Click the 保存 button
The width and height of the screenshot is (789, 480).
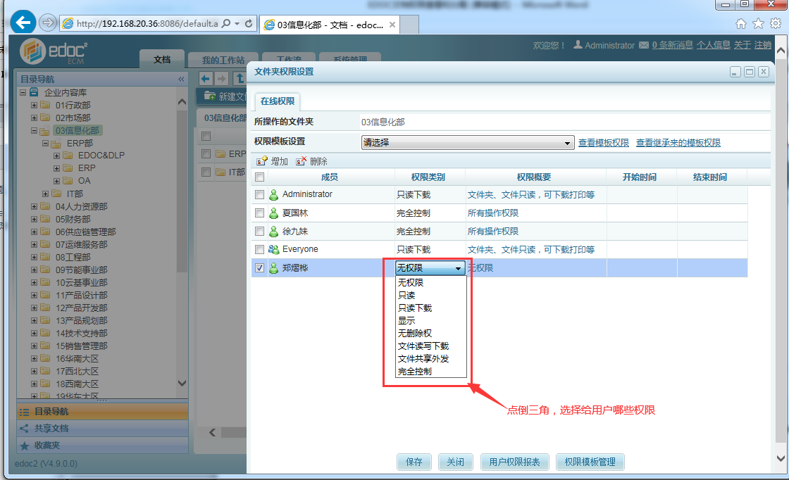pyautogui.click(x=414, y=462)
